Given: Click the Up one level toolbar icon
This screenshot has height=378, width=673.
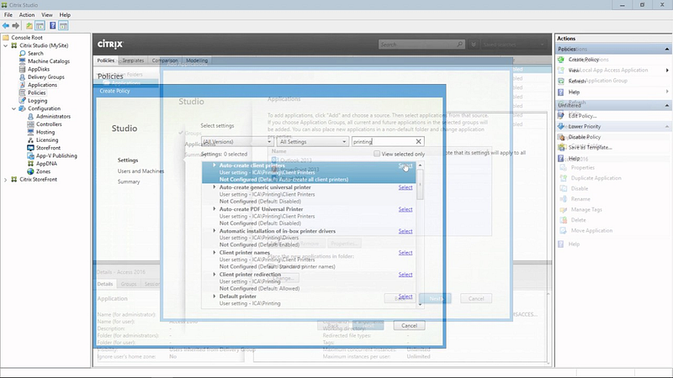Looking at the screenshot, I should point(29,26).
